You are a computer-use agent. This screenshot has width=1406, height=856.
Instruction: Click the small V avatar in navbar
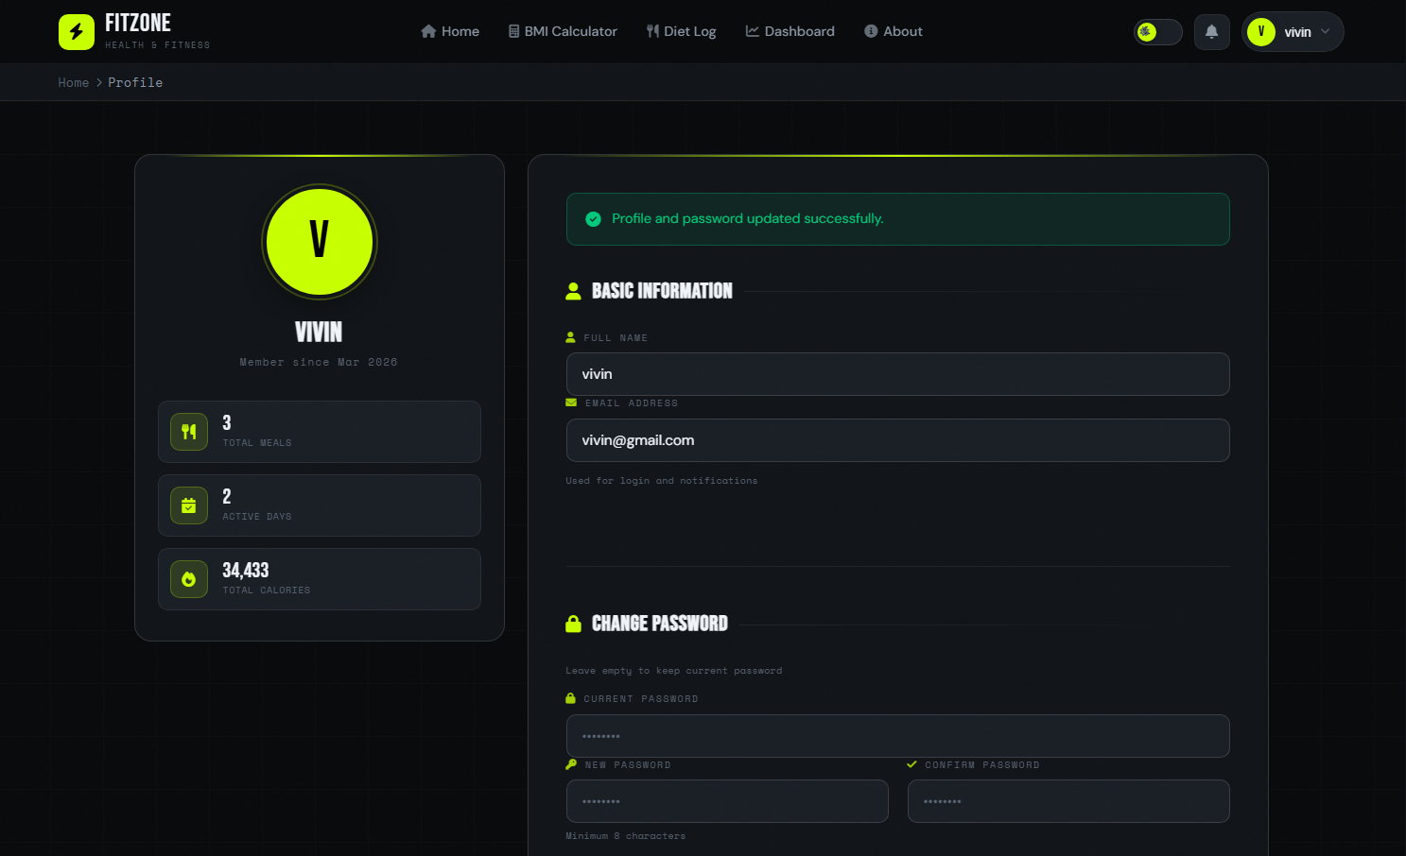pyautogui.click(x=1261, y=32)
